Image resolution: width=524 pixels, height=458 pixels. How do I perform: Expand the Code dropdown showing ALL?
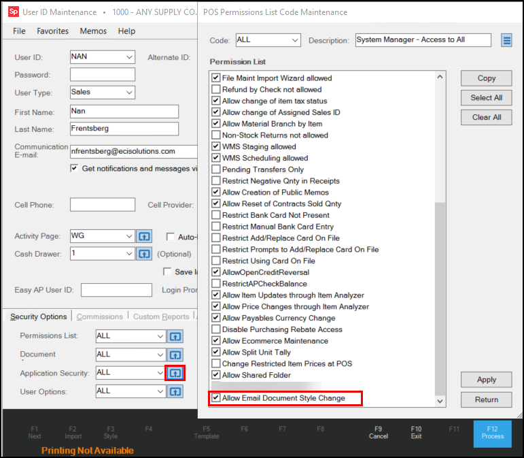(295, 40)
